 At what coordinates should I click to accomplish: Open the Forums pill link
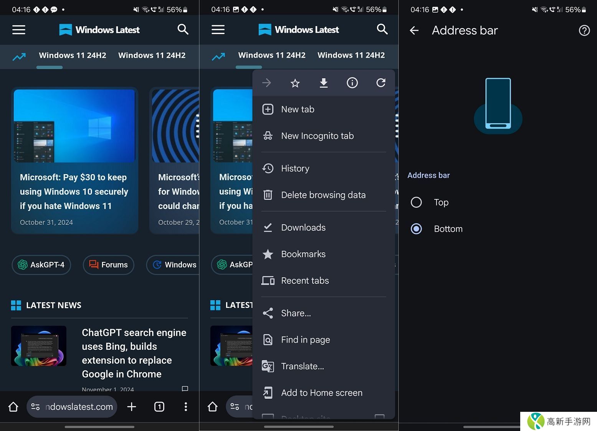108,265
